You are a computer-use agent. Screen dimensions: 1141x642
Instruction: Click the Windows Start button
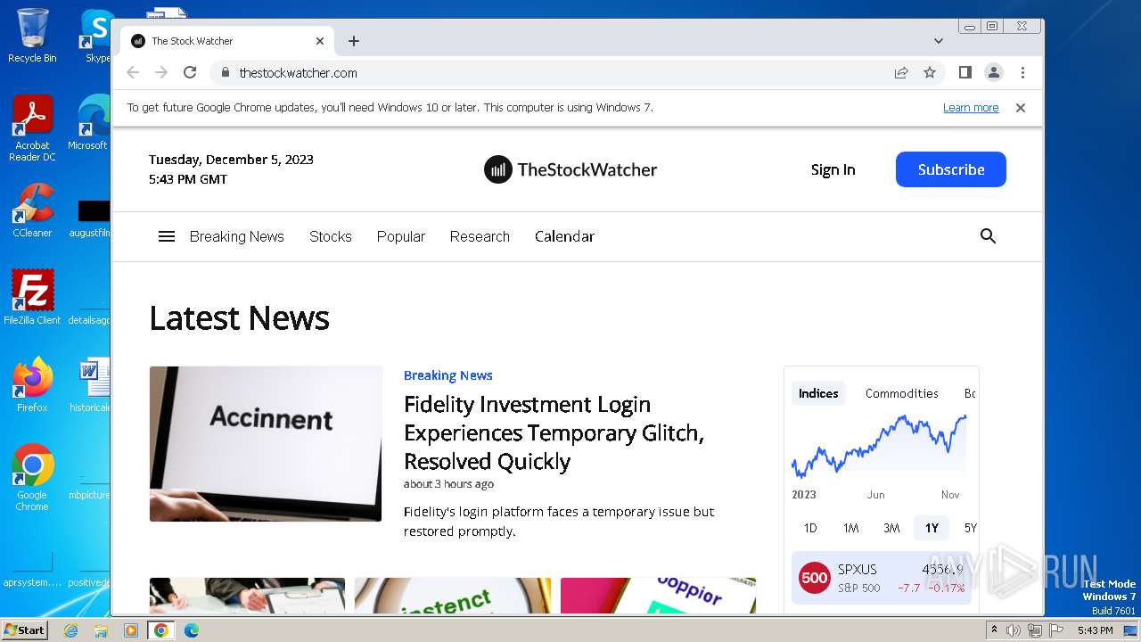tap(25, 630)
